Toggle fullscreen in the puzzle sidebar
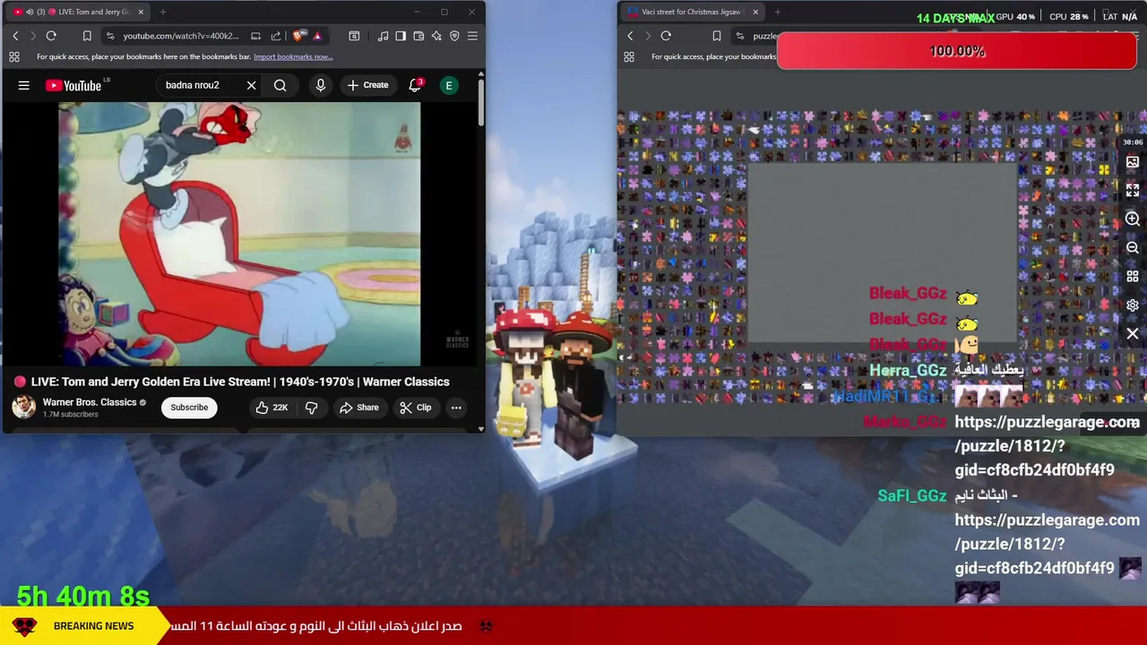The width and height of the screenshot is (1147, 645). pos(1133,191)
